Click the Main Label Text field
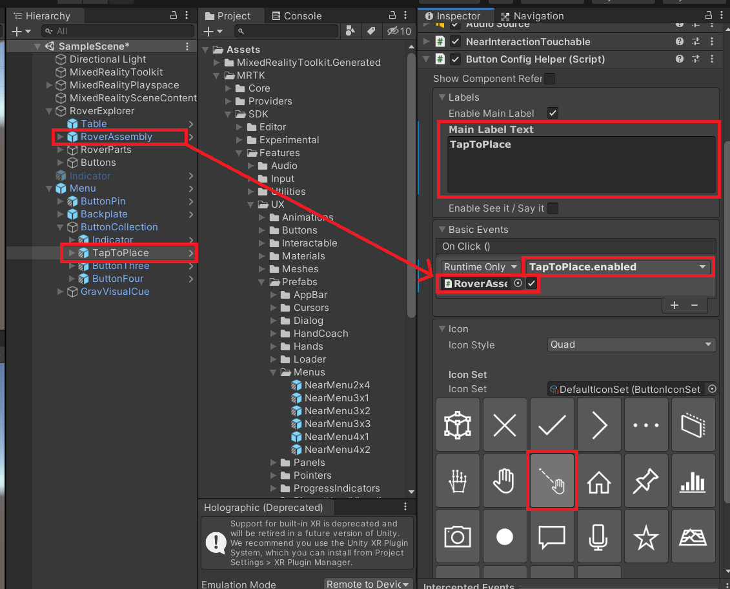The image size is (730, 589). pos(581,165)
